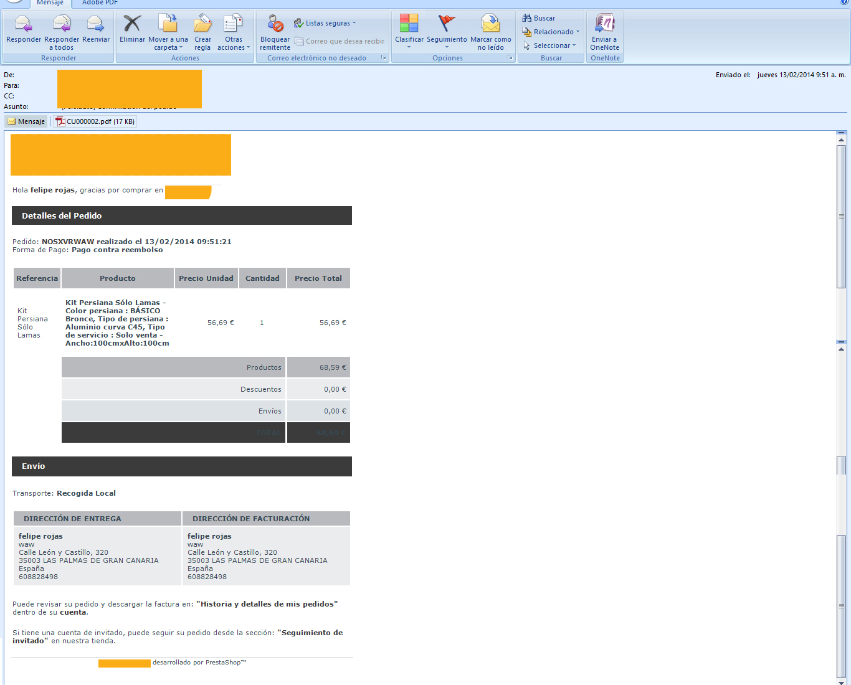The width and height of the screenshot is (851, 685).
Task: Click the Precio Unidad column header
Action: [x=206, y=278]
